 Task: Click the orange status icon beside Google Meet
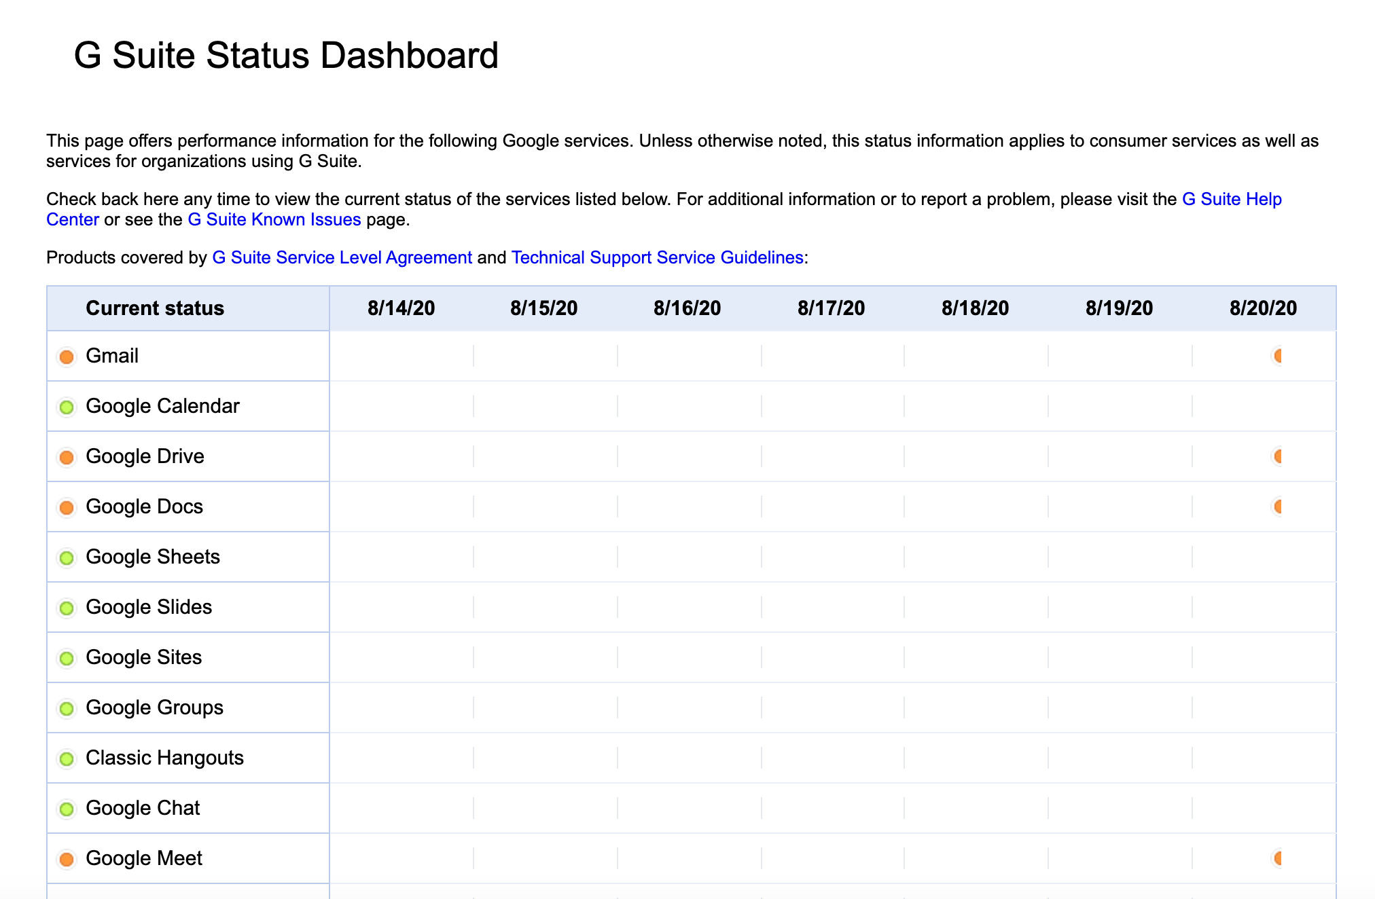(x=67, y=859)
